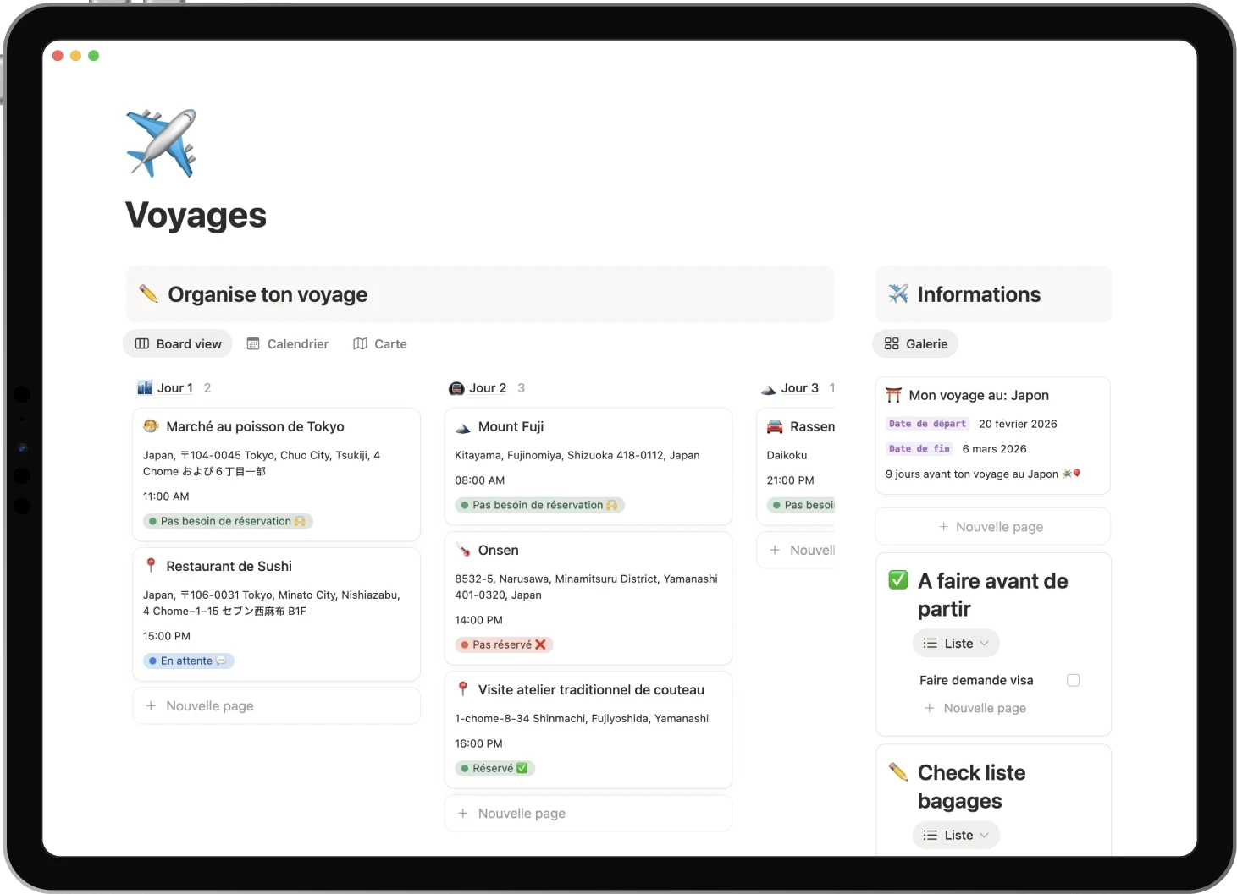Add Nouvelle page in Informations gallery
The image size is (1237, 894).
tap(992, 526)
